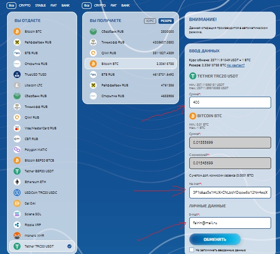Click the ВТБ RUB icon in give list

pos(17,53)
